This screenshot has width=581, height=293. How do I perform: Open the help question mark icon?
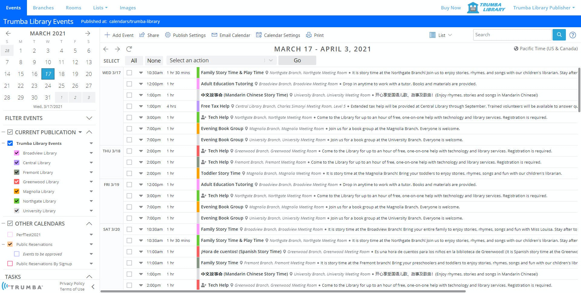tap(573, 35)
